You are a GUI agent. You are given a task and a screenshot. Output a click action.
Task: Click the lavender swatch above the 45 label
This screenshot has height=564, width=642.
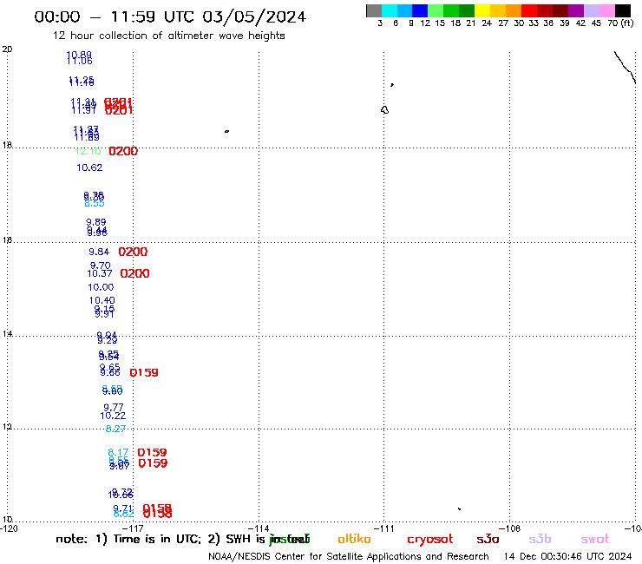click(x=591, y=10)
